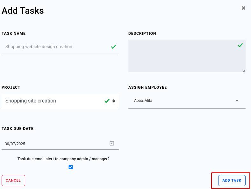Viewport: 251px width, 189px height.
Task: Click the Task Due Date label
Action: 18,129
